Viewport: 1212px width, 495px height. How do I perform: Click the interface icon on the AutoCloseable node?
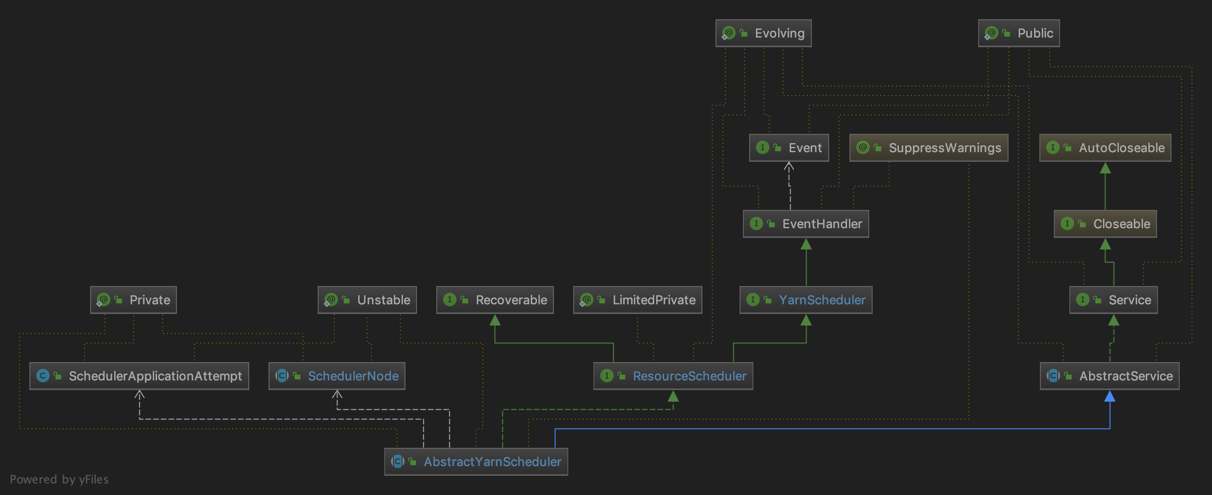1052,148
